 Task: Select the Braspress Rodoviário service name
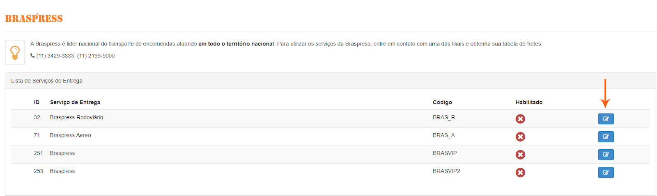click(76, 118)
